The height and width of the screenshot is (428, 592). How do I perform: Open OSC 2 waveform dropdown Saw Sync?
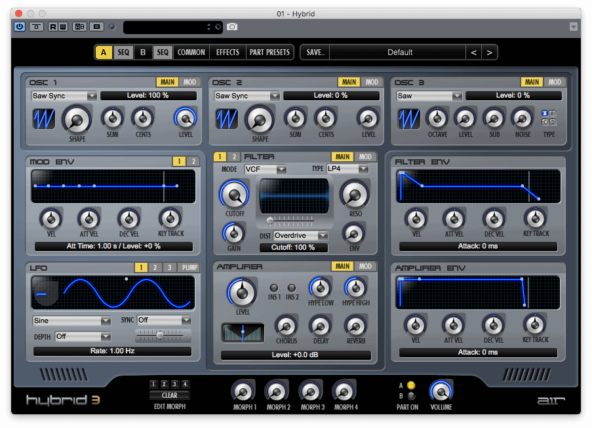247,96
